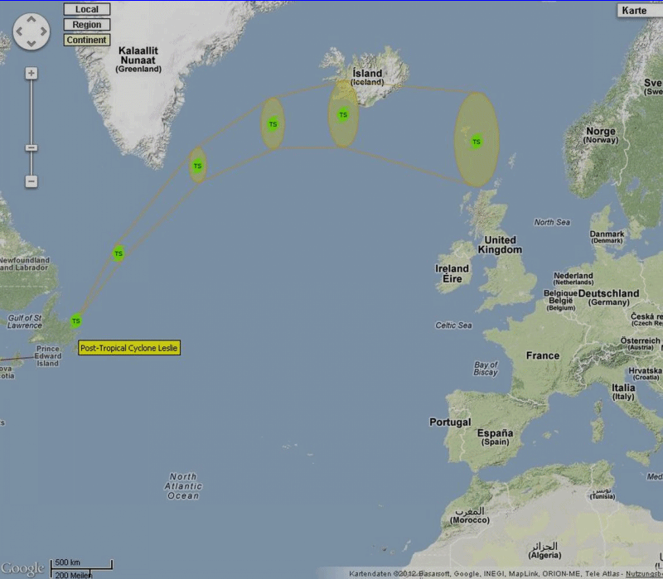The image size is (663, 579).
Task: Toggle the highlighted Continent view
Action: coord(87,40)
